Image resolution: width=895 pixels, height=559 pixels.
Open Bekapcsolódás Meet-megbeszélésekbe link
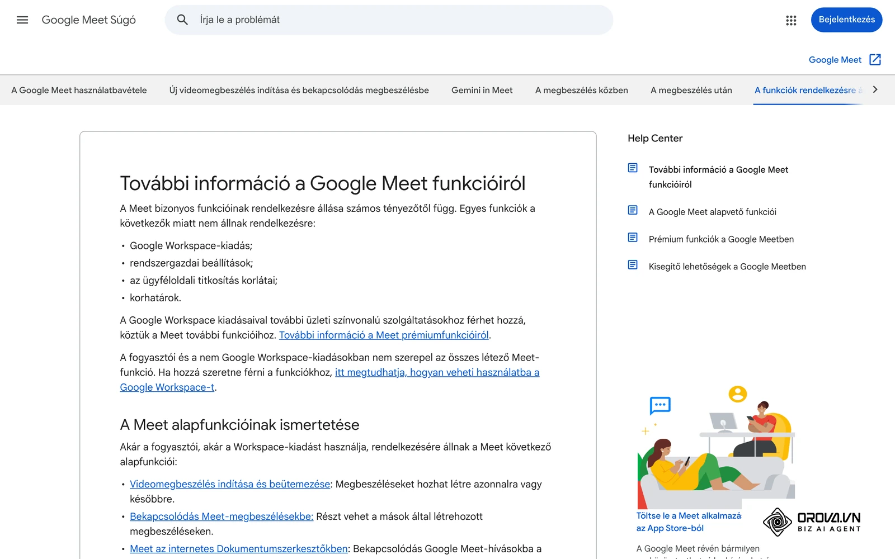(x=222, y=517)
